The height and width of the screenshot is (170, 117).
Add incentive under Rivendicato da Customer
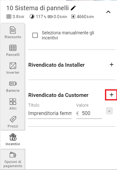pyautogui.click(x=112, y=95)
